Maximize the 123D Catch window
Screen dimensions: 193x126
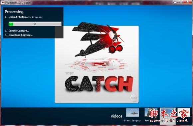181,2
